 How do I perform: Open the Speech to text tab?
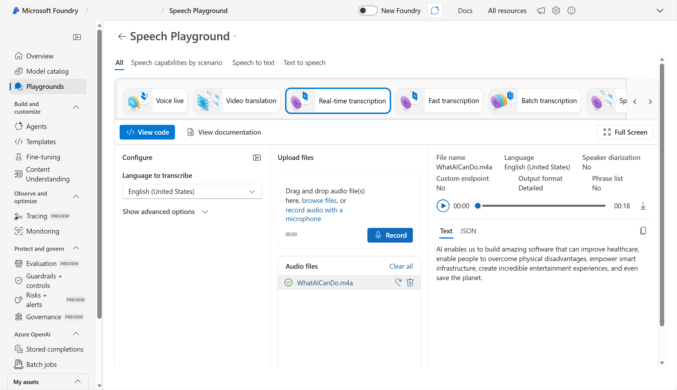pyautogui.click(x=253, y=63)
